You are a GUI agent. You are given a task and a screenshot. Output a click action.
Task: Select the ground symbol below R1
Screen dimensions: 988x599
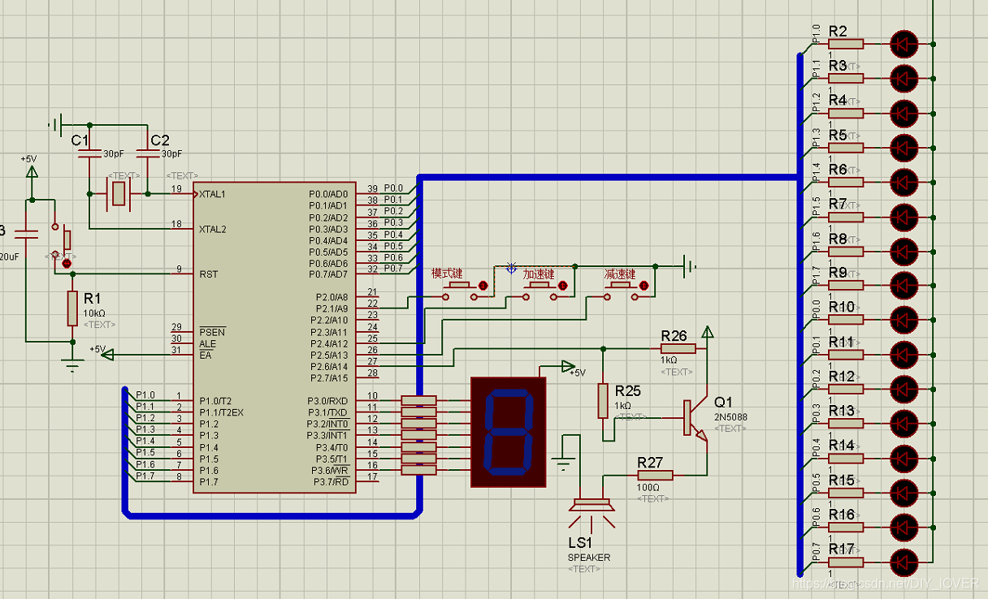[73, 364]
